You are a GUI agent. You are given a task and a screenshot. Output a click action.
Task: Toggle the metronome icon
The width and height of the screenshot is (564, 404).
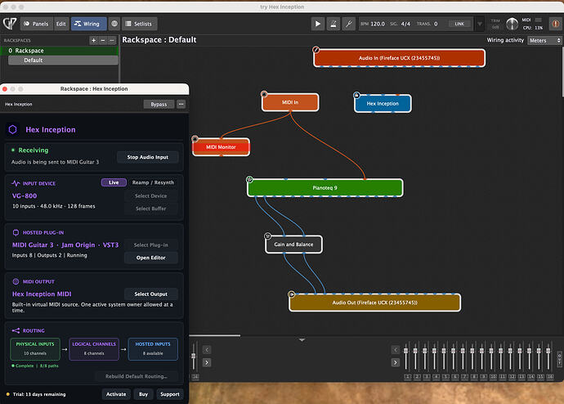333,24
